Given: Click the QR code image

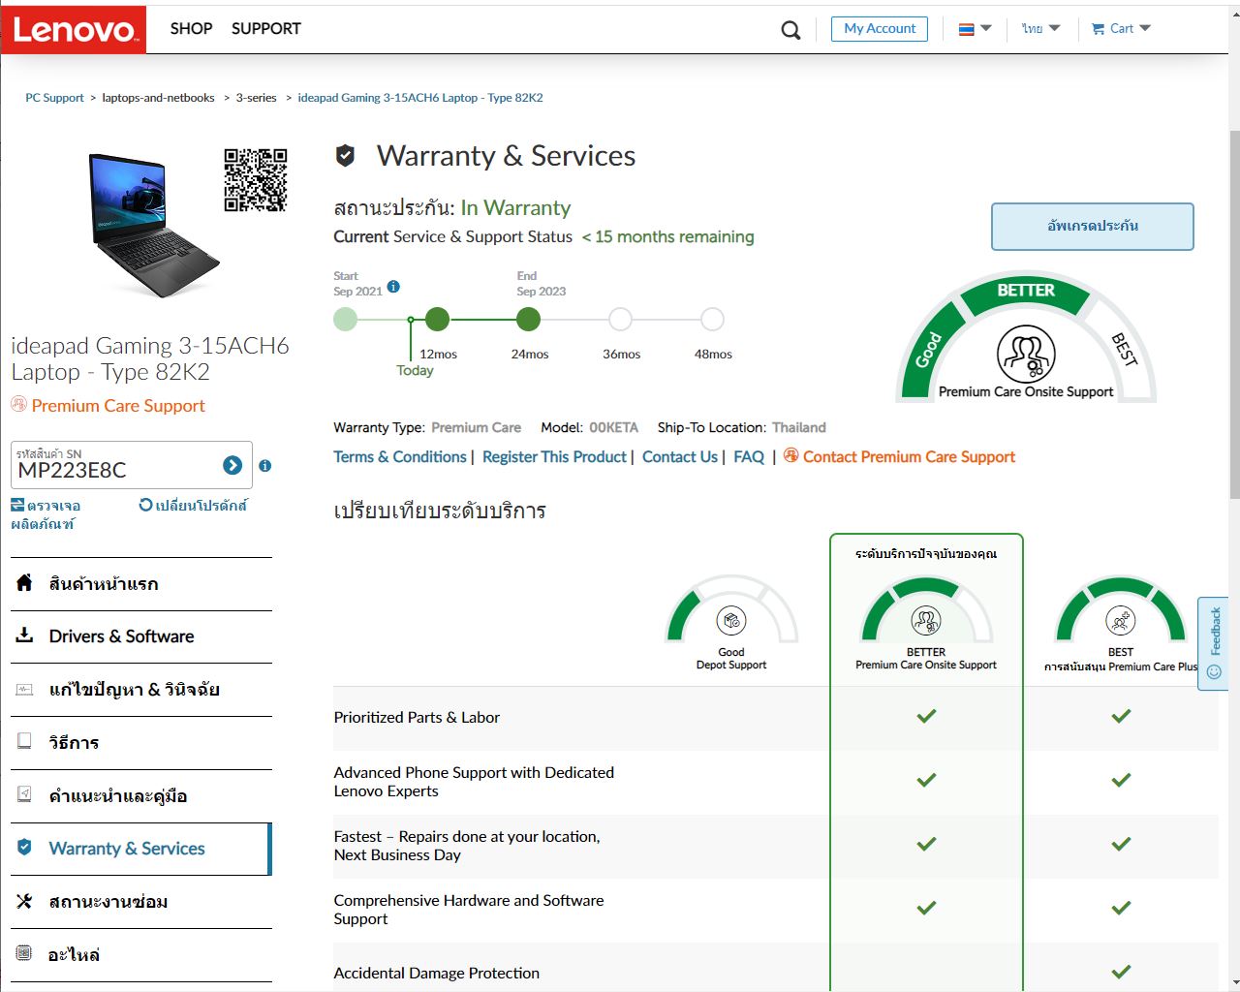Looking at the screenshot, I should point(256,180).
